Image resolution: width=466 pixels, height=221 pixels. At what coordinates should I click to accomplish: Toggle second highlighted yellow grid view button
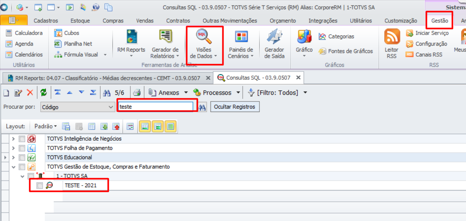(158, 127)
